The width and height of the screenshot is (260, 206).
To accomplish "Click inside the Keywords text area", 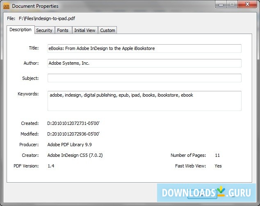I will click(144, 101).
